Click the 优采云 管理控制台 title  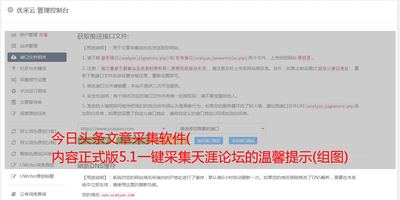[x=43, y=10]
